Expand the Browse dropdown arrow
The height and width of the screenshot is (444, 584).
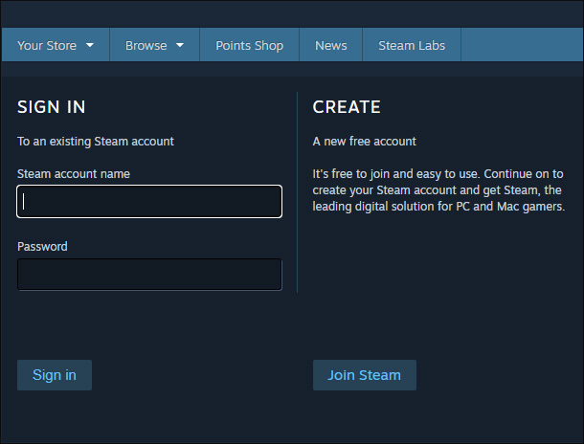(x=180, y=45)
